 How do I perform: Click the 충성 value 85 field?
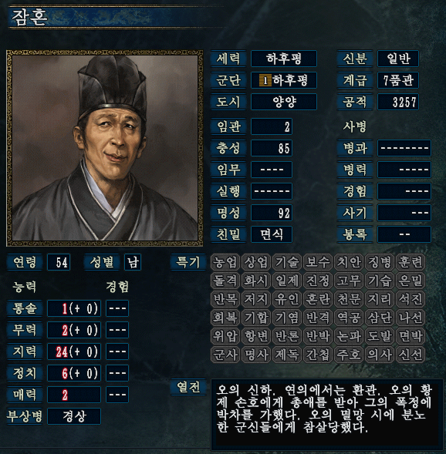tap(272, 148)
